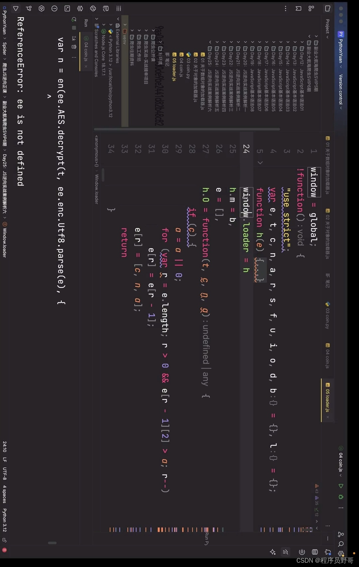The width and height of the screenshot is (359, 567).
Task: Open the PythonYuan project dropdown
Action: 341,50
